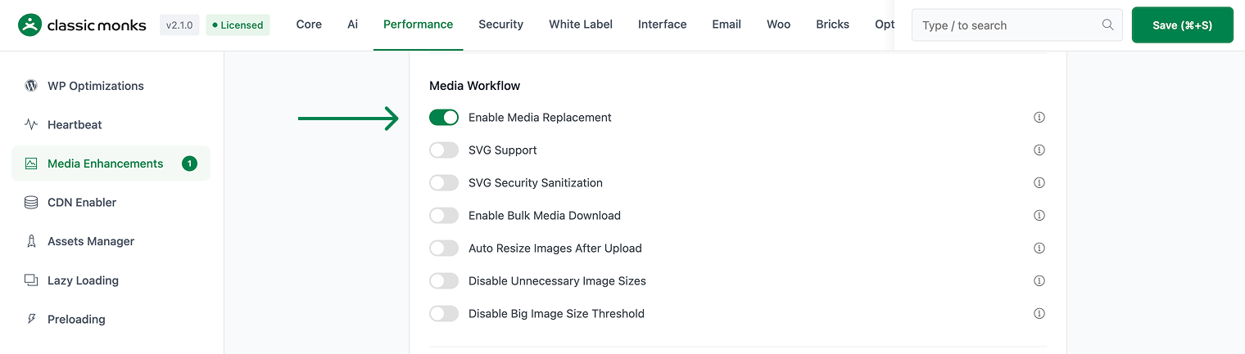This screenshot has height=354, width=1245.
Task: Click the 'SVG Support' label text
Action: pos(503,150)
